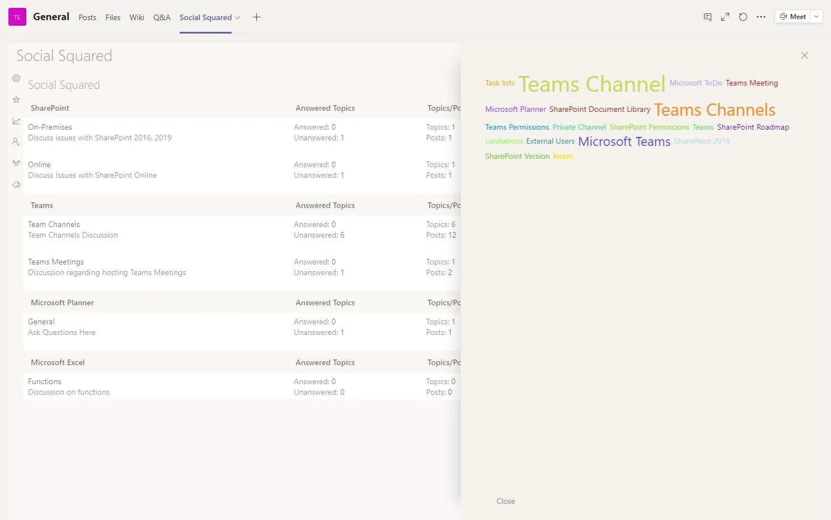Viewport: 831px width, 520px height.
Task: Click the Microsoft Planner tag in the cloud
Action: click(515, 109)
